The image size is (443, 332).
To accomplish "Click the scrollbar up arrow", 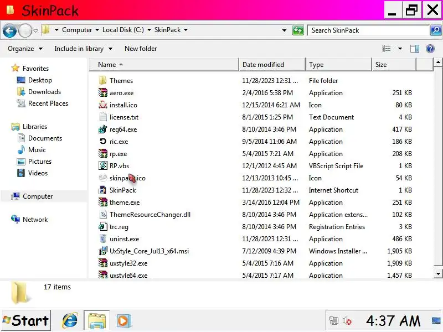I will 437,62.
